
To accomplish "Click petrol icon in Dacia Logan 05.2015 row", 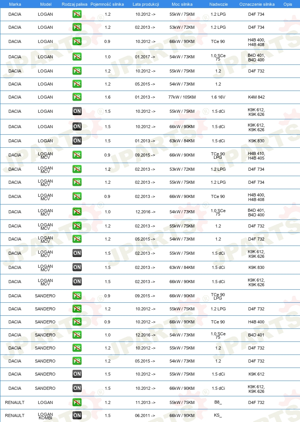I will click(x=77, y=84).
